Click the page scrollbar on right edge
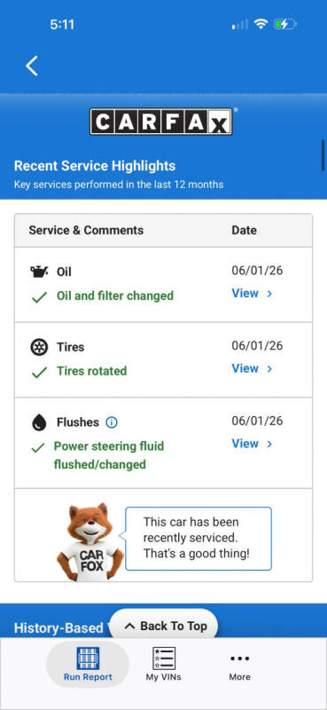This screenshot has width=327, height=710. pos(323,155)
